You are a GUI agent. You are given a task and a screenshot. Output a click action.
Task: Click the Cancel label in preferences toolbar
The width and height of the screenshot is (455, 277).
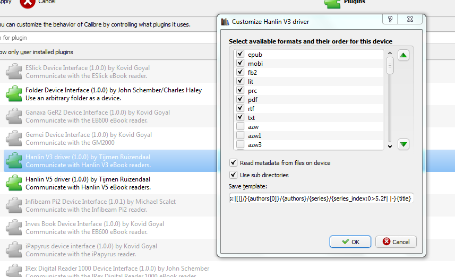point(47,2)
